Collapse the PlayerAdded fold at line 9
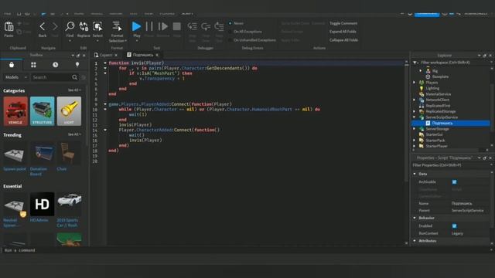The height and width of the screenshot is (278, 495). pos(105,104)
